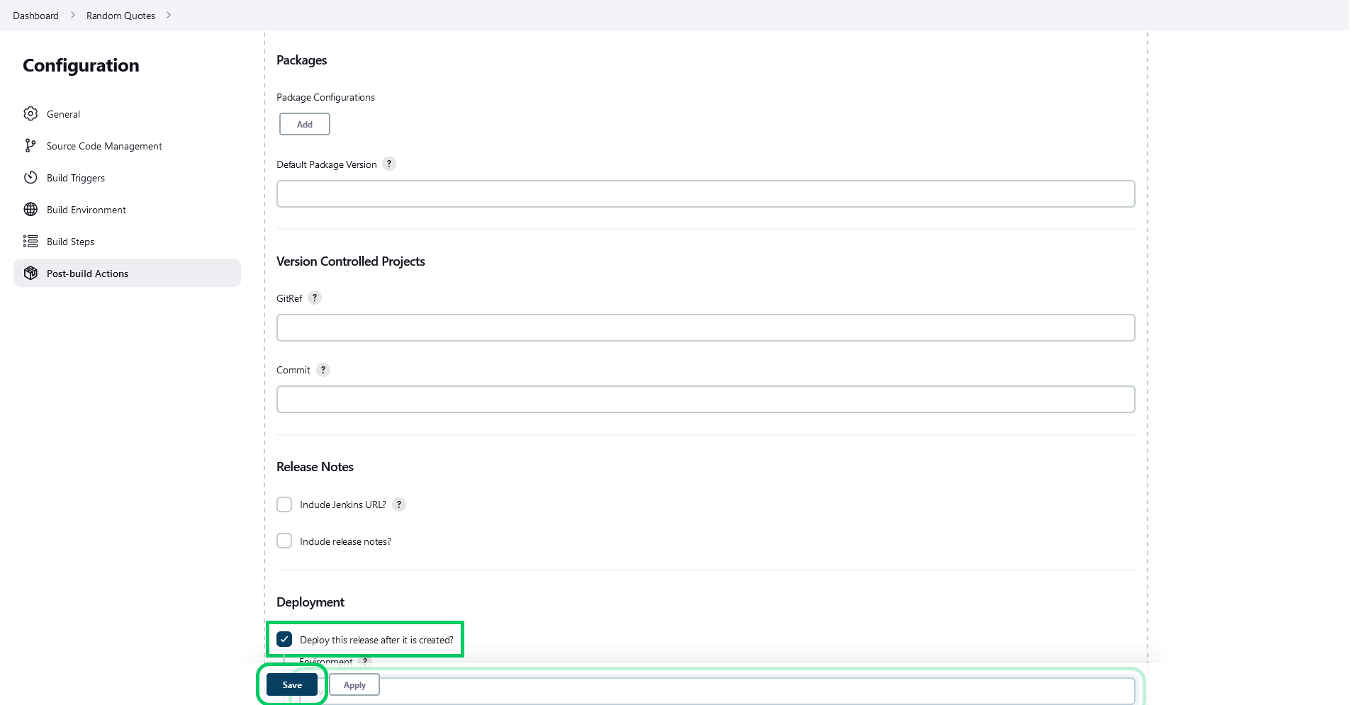
Task: Enable Include release notes checkbox
Action: [284, 541]
